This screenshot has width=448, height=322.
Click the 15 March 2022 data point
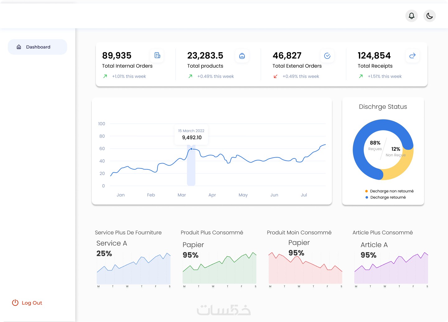coord(191,149)
